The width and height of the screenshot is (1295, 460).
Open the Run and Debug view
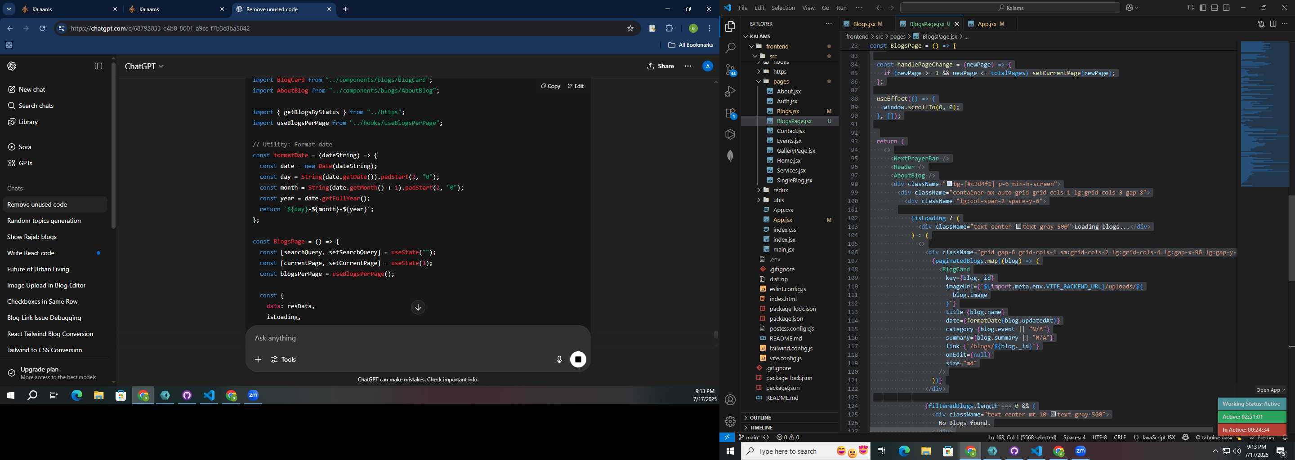730,91
